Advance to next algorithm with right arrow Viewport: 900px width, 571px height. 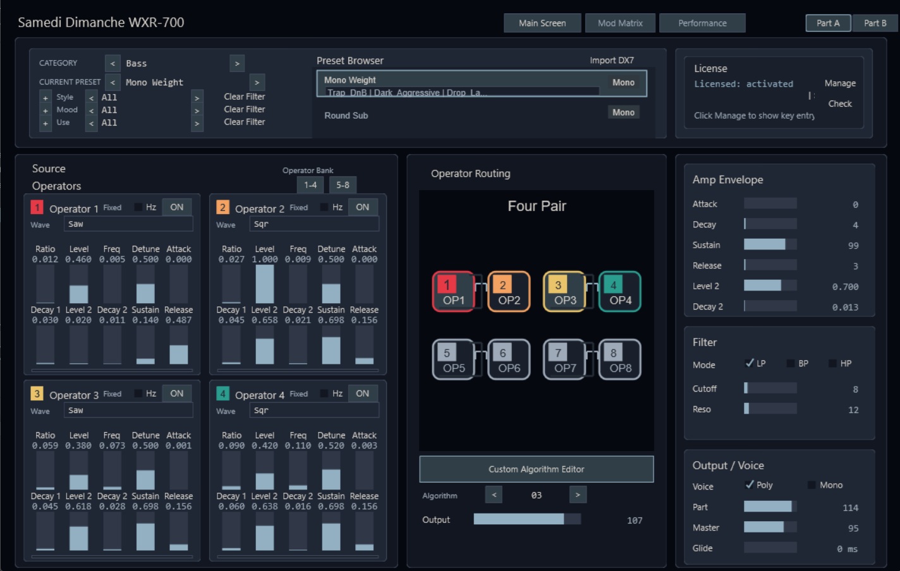point(578,495)
